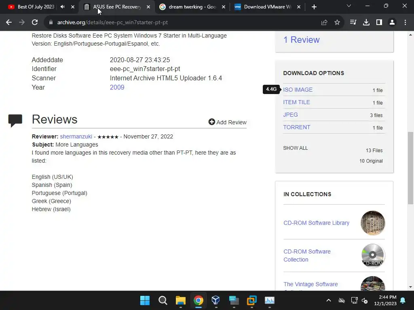
Task: Open VirtualBox from the taskbar
Action: click(216, 300)
